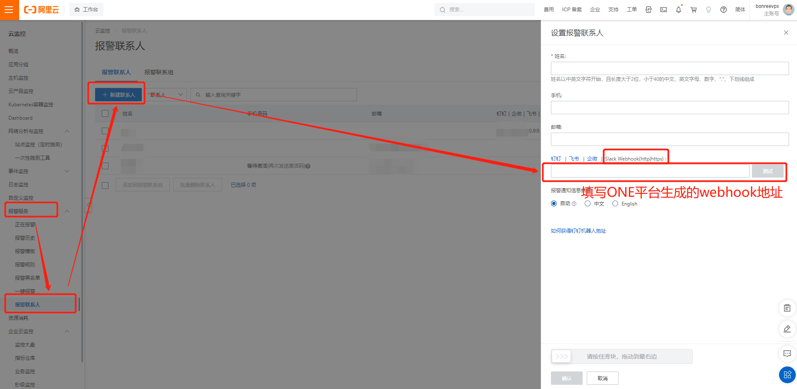797x389 pixels.
Task: Select the 自动 language radio button
Action: pos(554,203)
